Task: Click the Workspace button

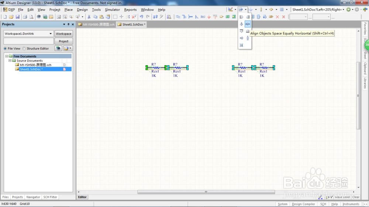Action: (x=63, y=34)
